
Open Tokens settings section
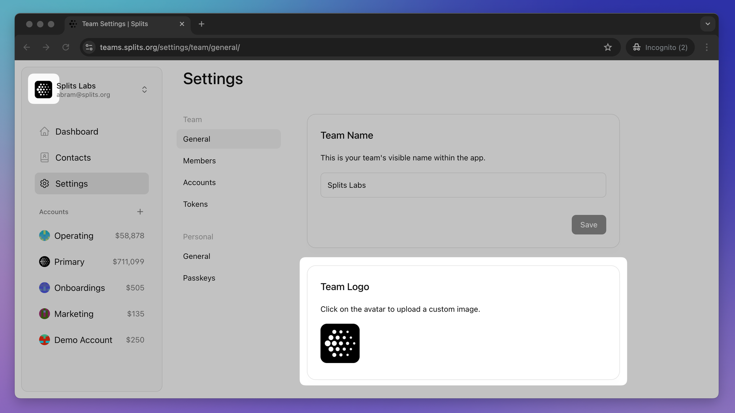tap(195, 204)
